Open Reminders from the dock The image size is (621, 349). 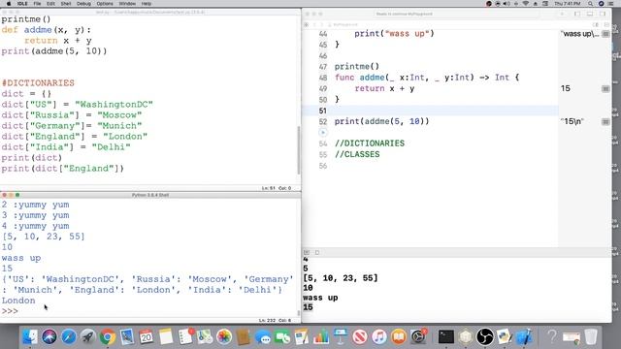click(185, 337)
